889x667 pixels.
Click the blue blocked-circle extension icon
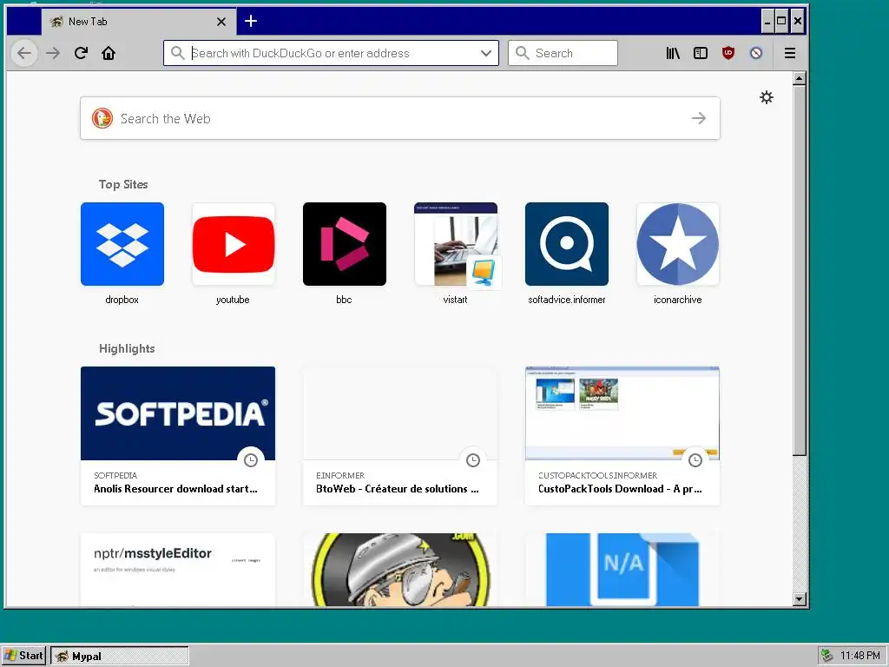(756, 53)
